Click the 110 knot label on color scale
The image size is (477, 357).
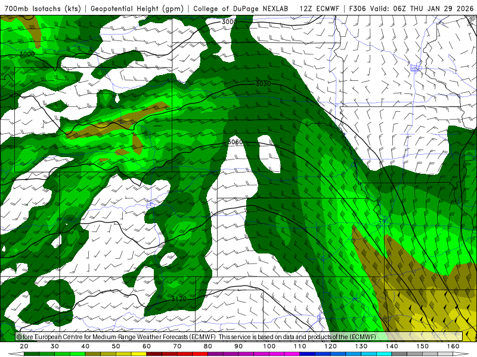point(300,346)
